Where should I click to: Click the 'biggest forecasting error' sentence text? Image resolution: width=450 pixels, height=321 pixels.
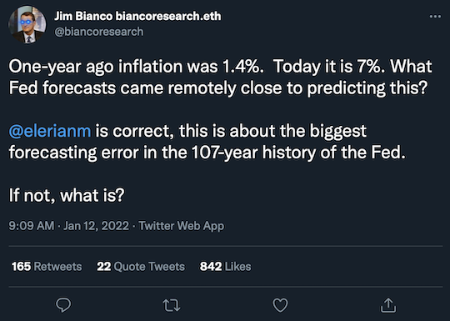(207, 142)
